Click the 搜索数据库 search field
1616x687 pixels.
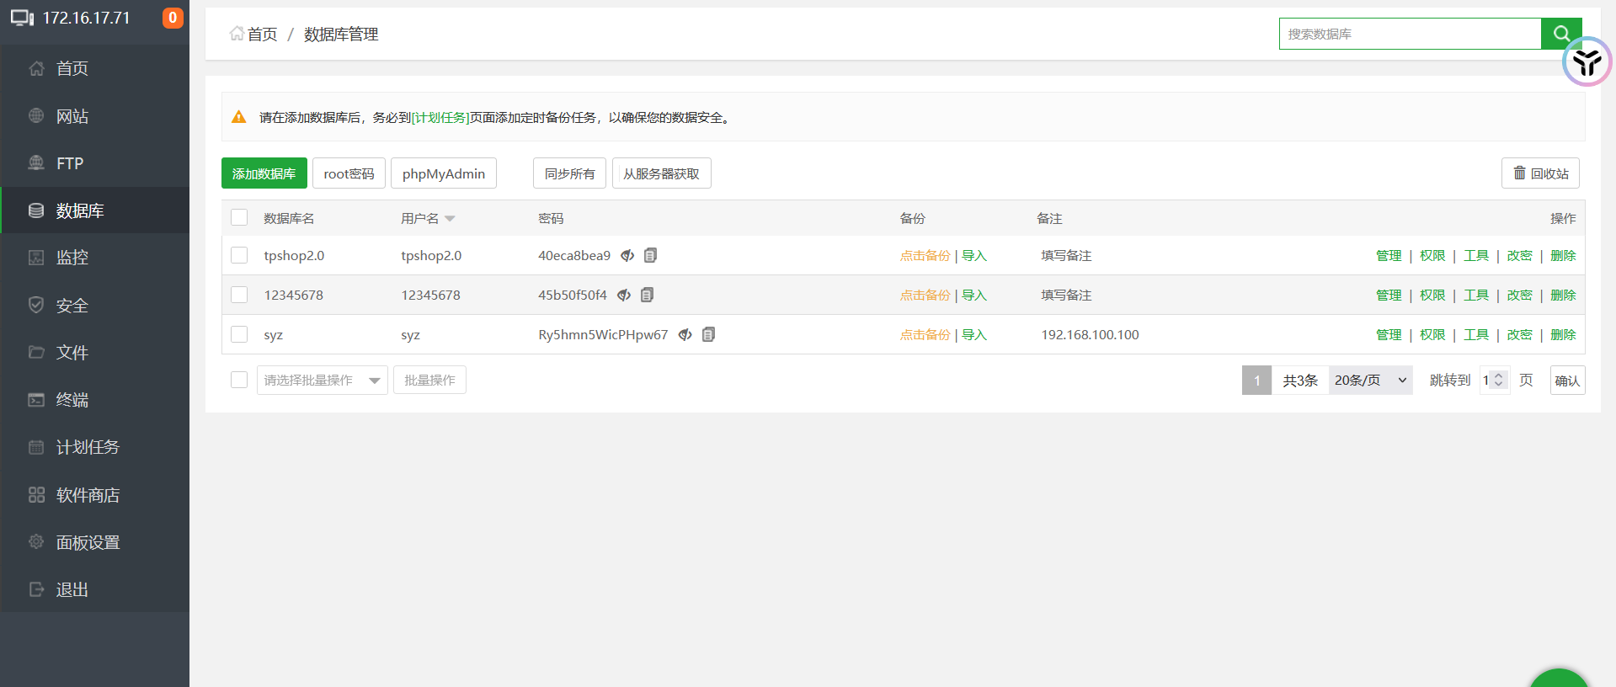[x=1411, y=34]
